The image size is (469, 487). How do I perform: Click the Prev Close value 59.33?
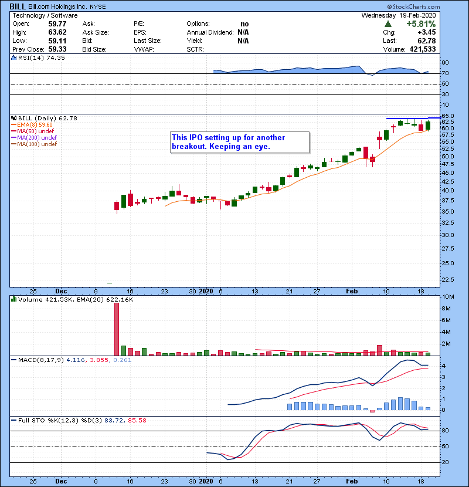[57, 49]
